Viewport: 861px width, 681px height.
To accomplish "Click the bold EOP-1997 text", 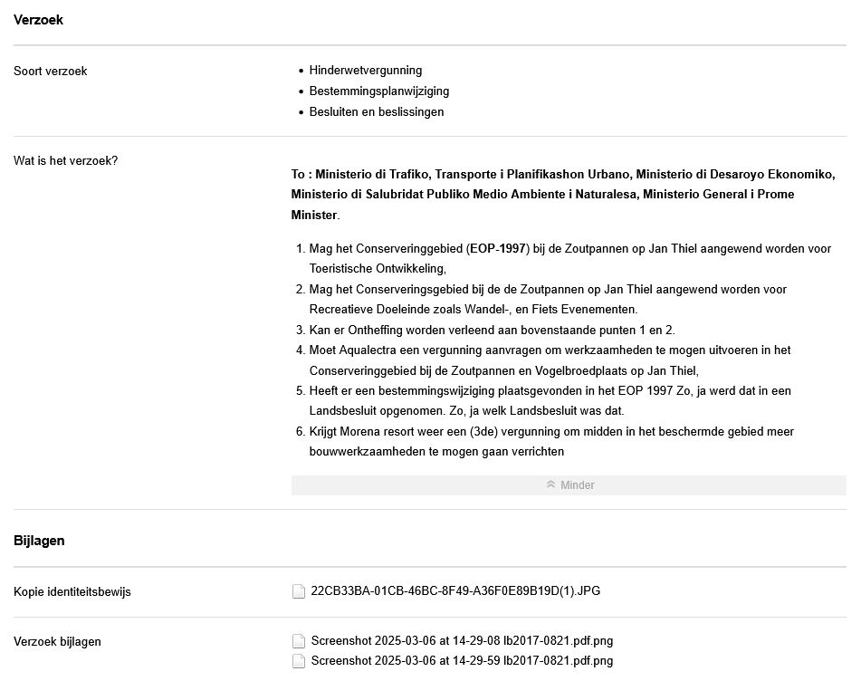I will click(497, 249).
